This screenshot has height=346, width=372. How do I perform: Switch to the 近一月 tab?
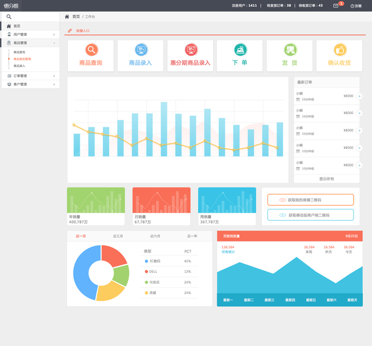tap(81, 236)
